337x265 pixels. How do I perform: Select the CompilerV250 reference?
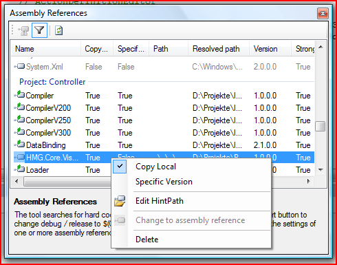164,120
